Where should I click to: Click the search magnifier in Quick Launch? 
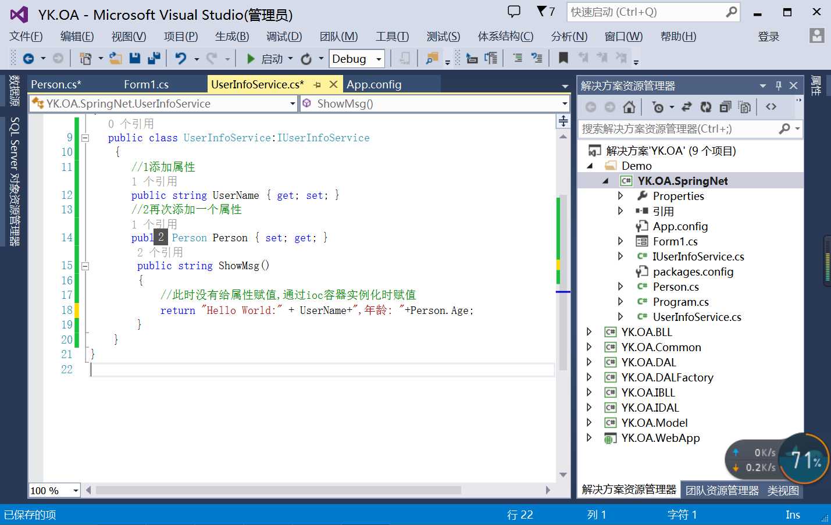[x=732, y=12]
